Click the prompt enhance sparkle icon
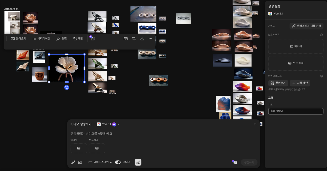 138,162
